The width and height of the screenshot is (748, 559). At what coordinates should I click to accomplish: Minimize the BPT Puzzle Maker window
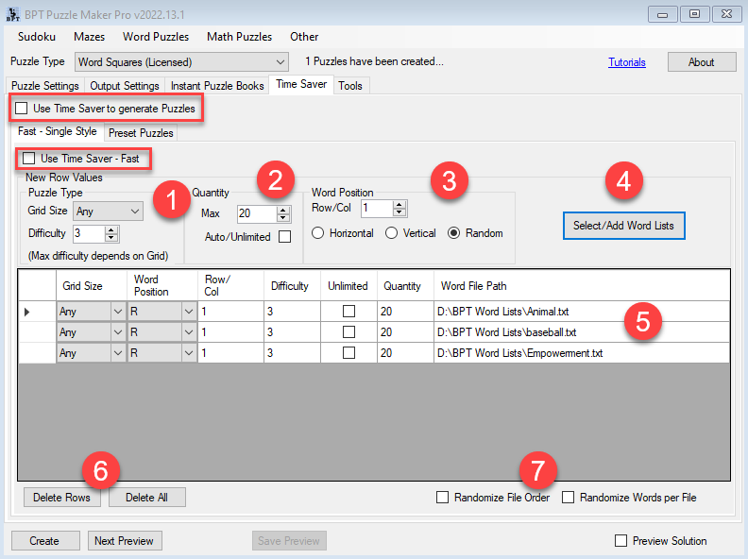point(663,14)
